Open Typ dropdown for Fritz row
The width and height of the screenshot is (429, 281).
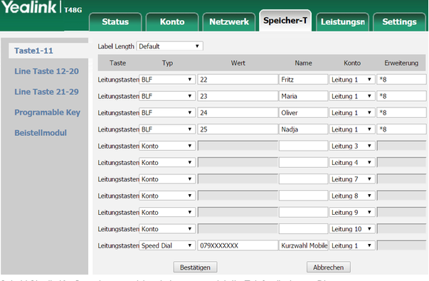pos(167,80)
